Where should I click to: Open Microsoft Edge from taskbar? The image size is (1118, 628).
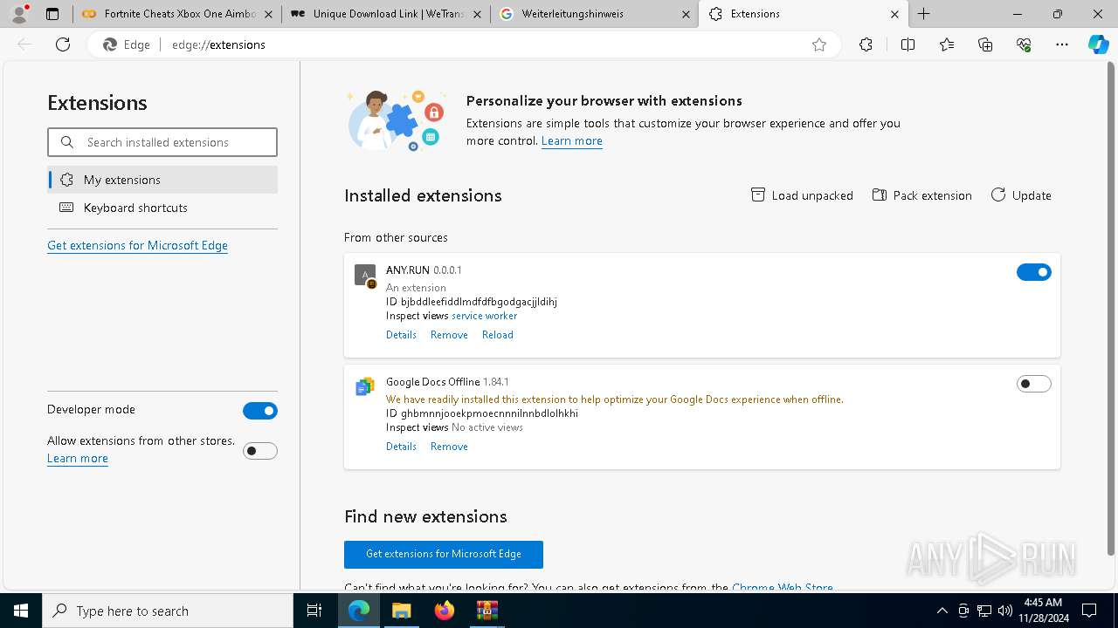click(x=359, y=611)
